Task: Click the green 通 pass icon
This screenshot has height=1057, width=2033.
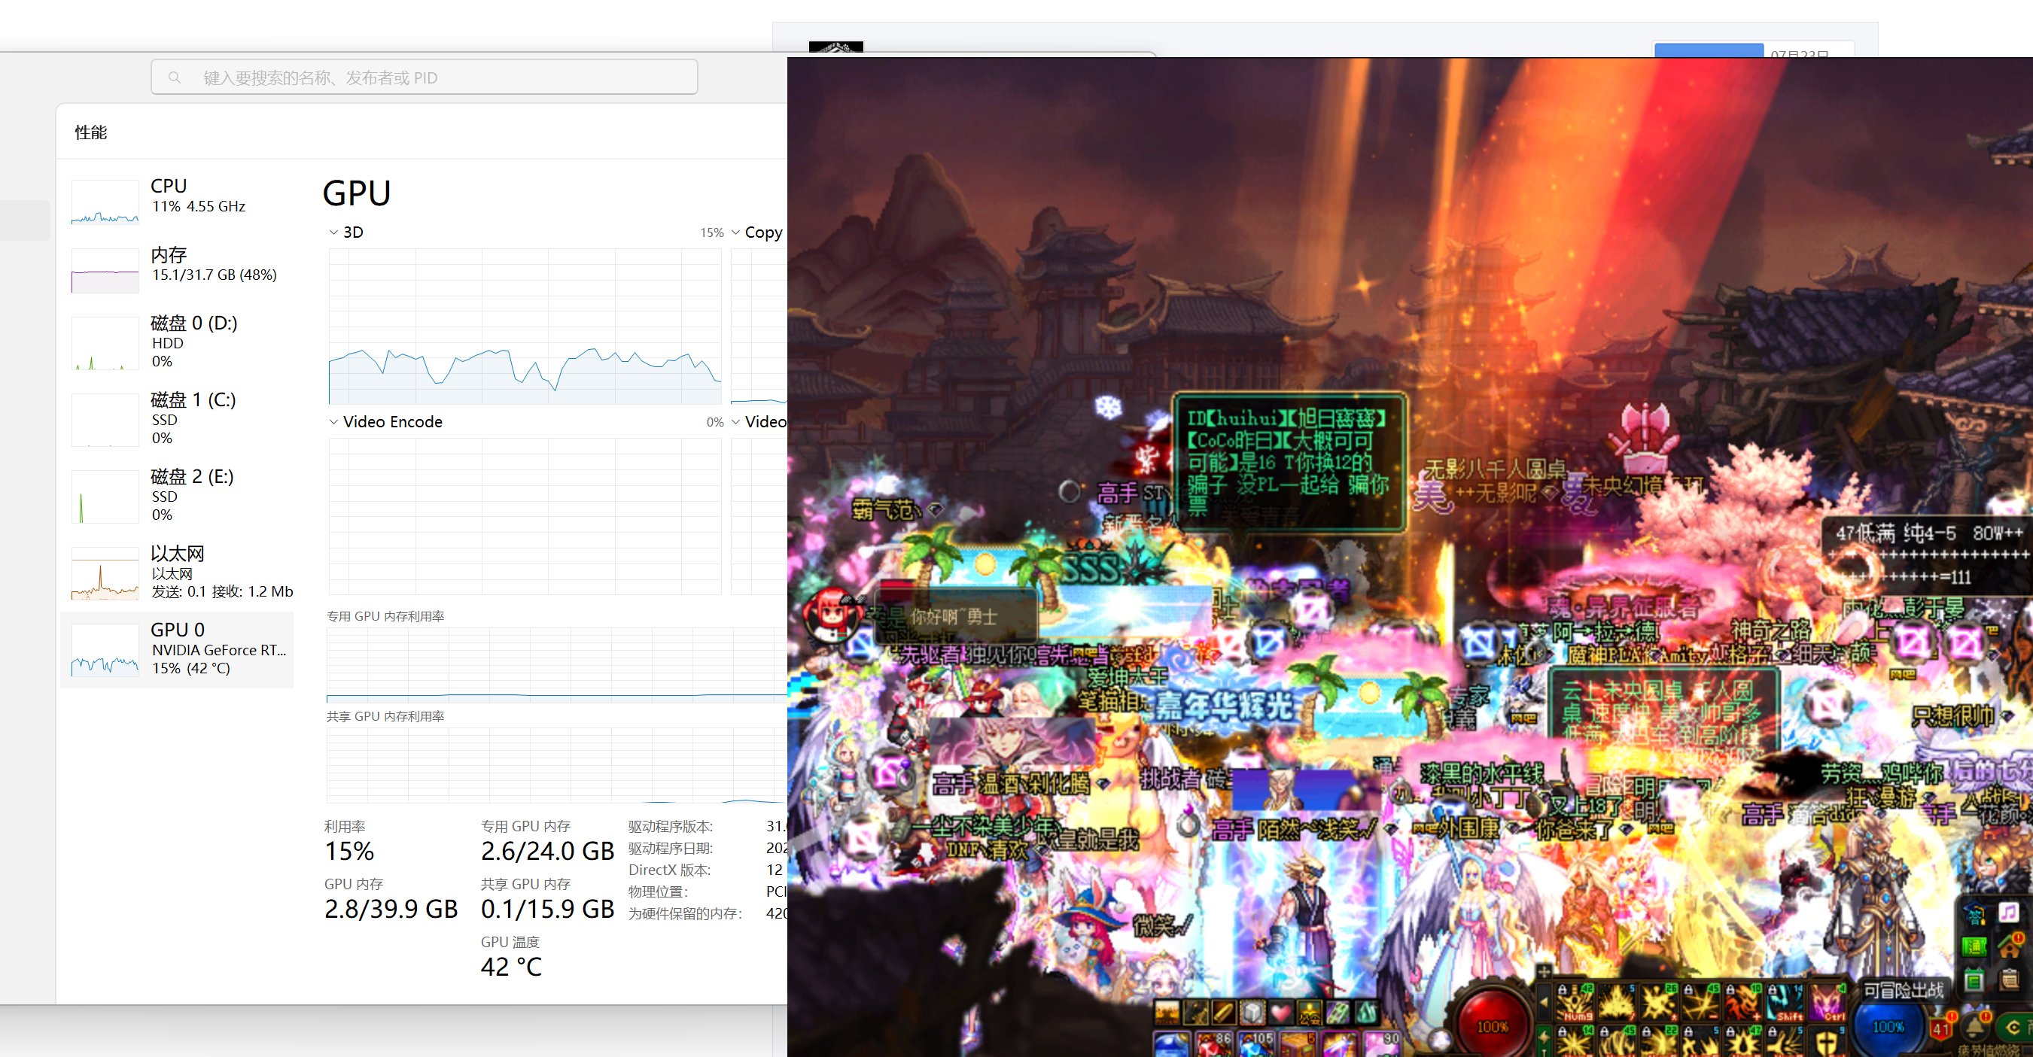Action: (1974, 947)
